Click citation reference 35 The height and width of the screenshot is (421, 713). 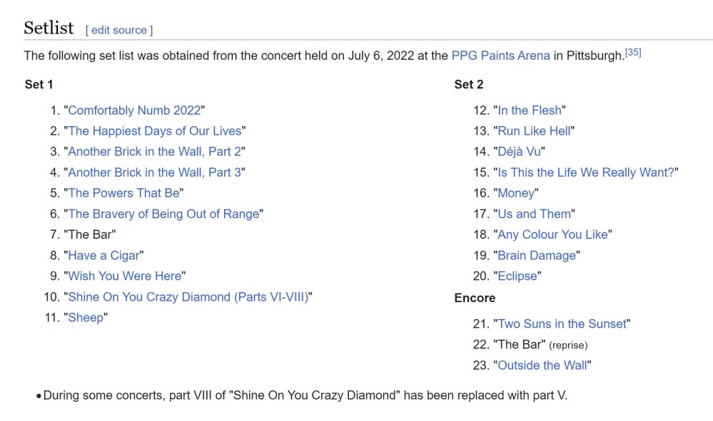[x=632, y=53]
